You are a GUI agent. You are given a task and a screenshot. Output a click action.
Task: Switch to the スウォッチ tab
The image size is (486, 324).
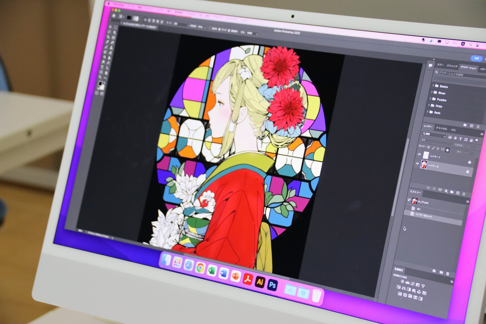(x=452, y=66)
